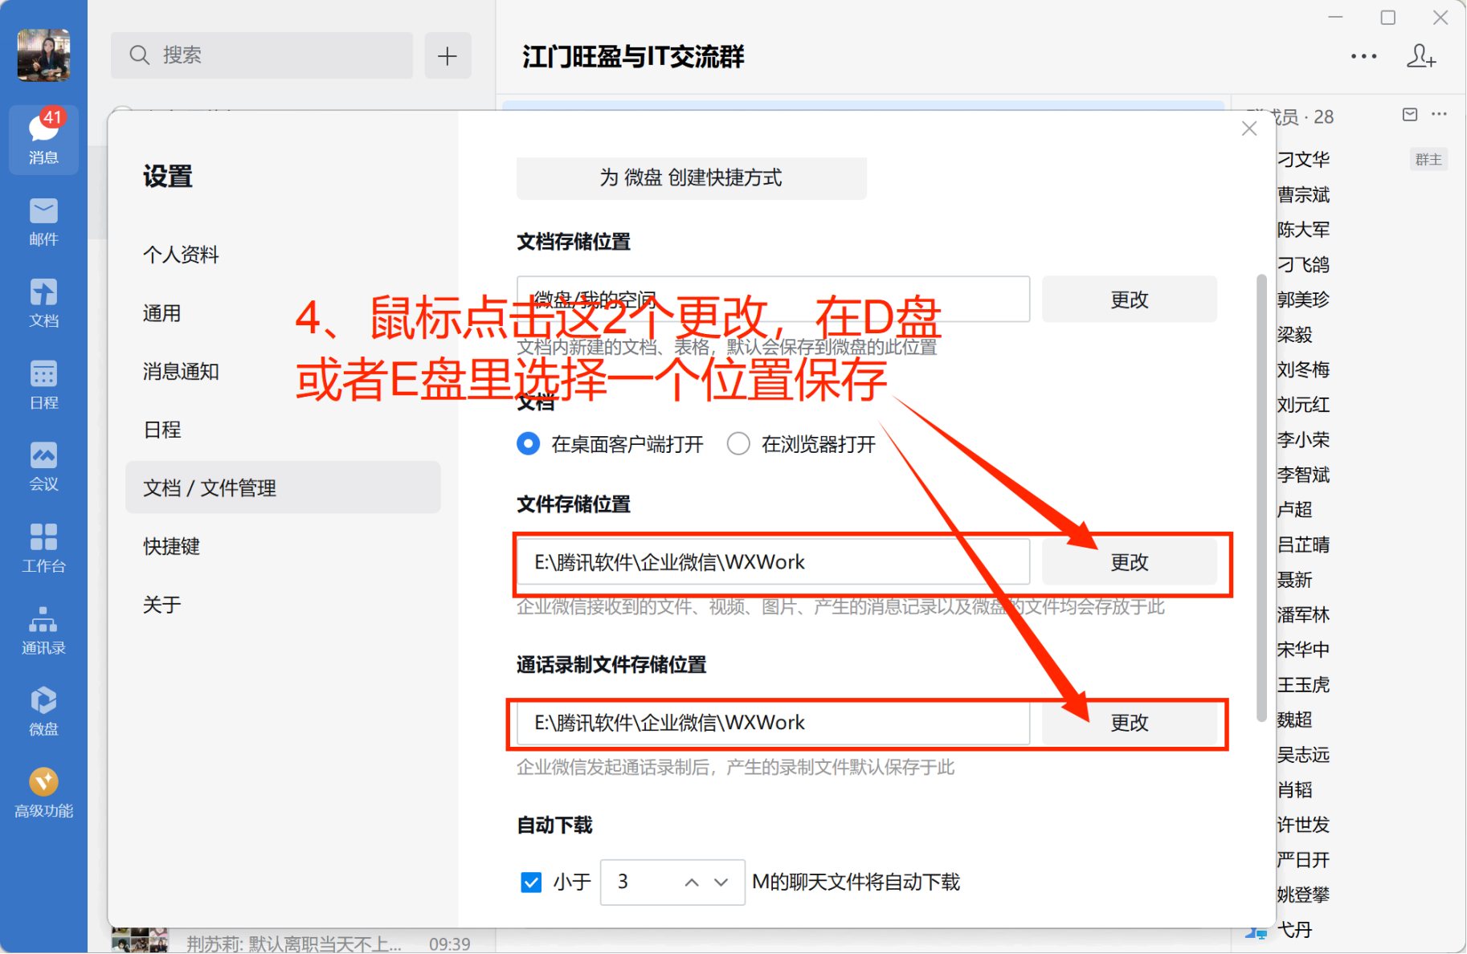
Task: Select member 王玉虎 in member list
Action: 1303,685
